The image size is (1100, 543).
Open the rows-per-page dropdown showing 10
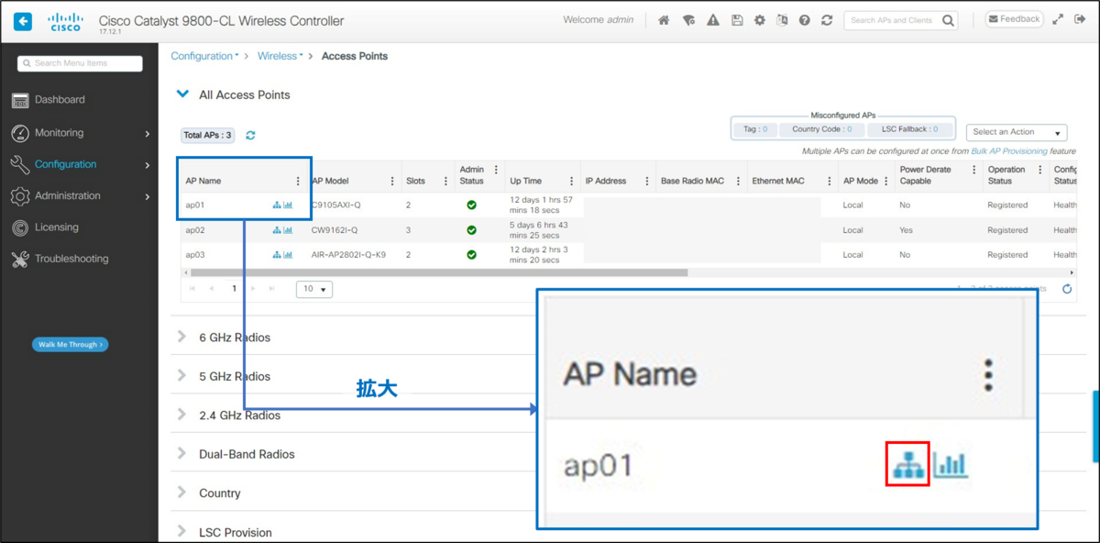coord(314,289)
